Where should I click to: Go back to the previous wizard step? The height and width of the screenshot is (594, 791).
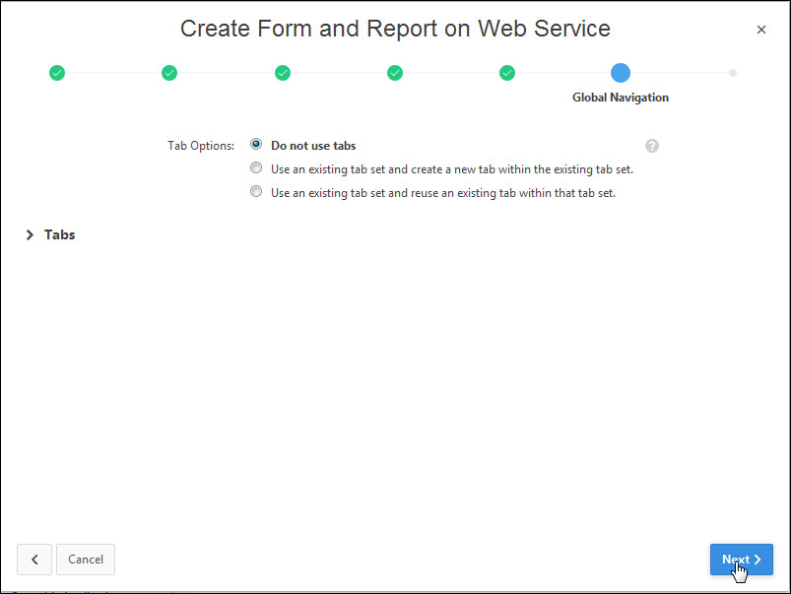(x=34, y=560)
